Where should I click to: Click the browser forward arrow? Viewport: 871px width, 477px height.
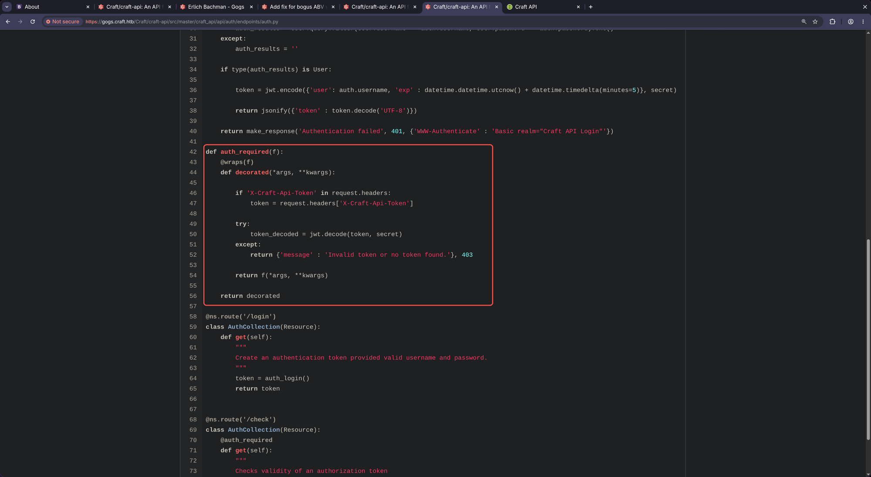pyautogui.click(x=20, y=21)
